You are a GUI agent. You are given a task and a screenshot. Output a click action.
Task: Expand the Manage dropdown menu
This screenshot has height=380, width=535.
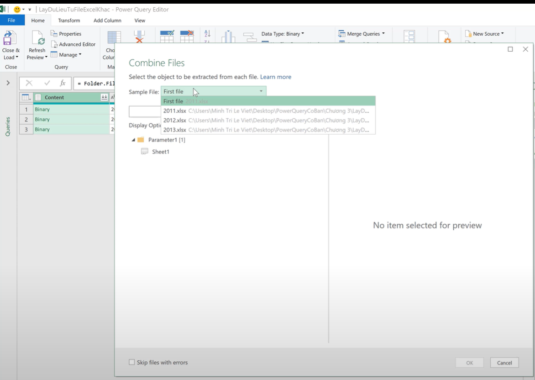pyautogui.click(x=66, y=55)
